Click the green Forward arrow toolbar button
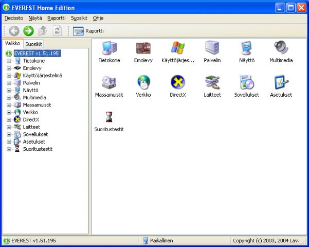Viewport: 309px width, 247px height. (x=28, y=31)
